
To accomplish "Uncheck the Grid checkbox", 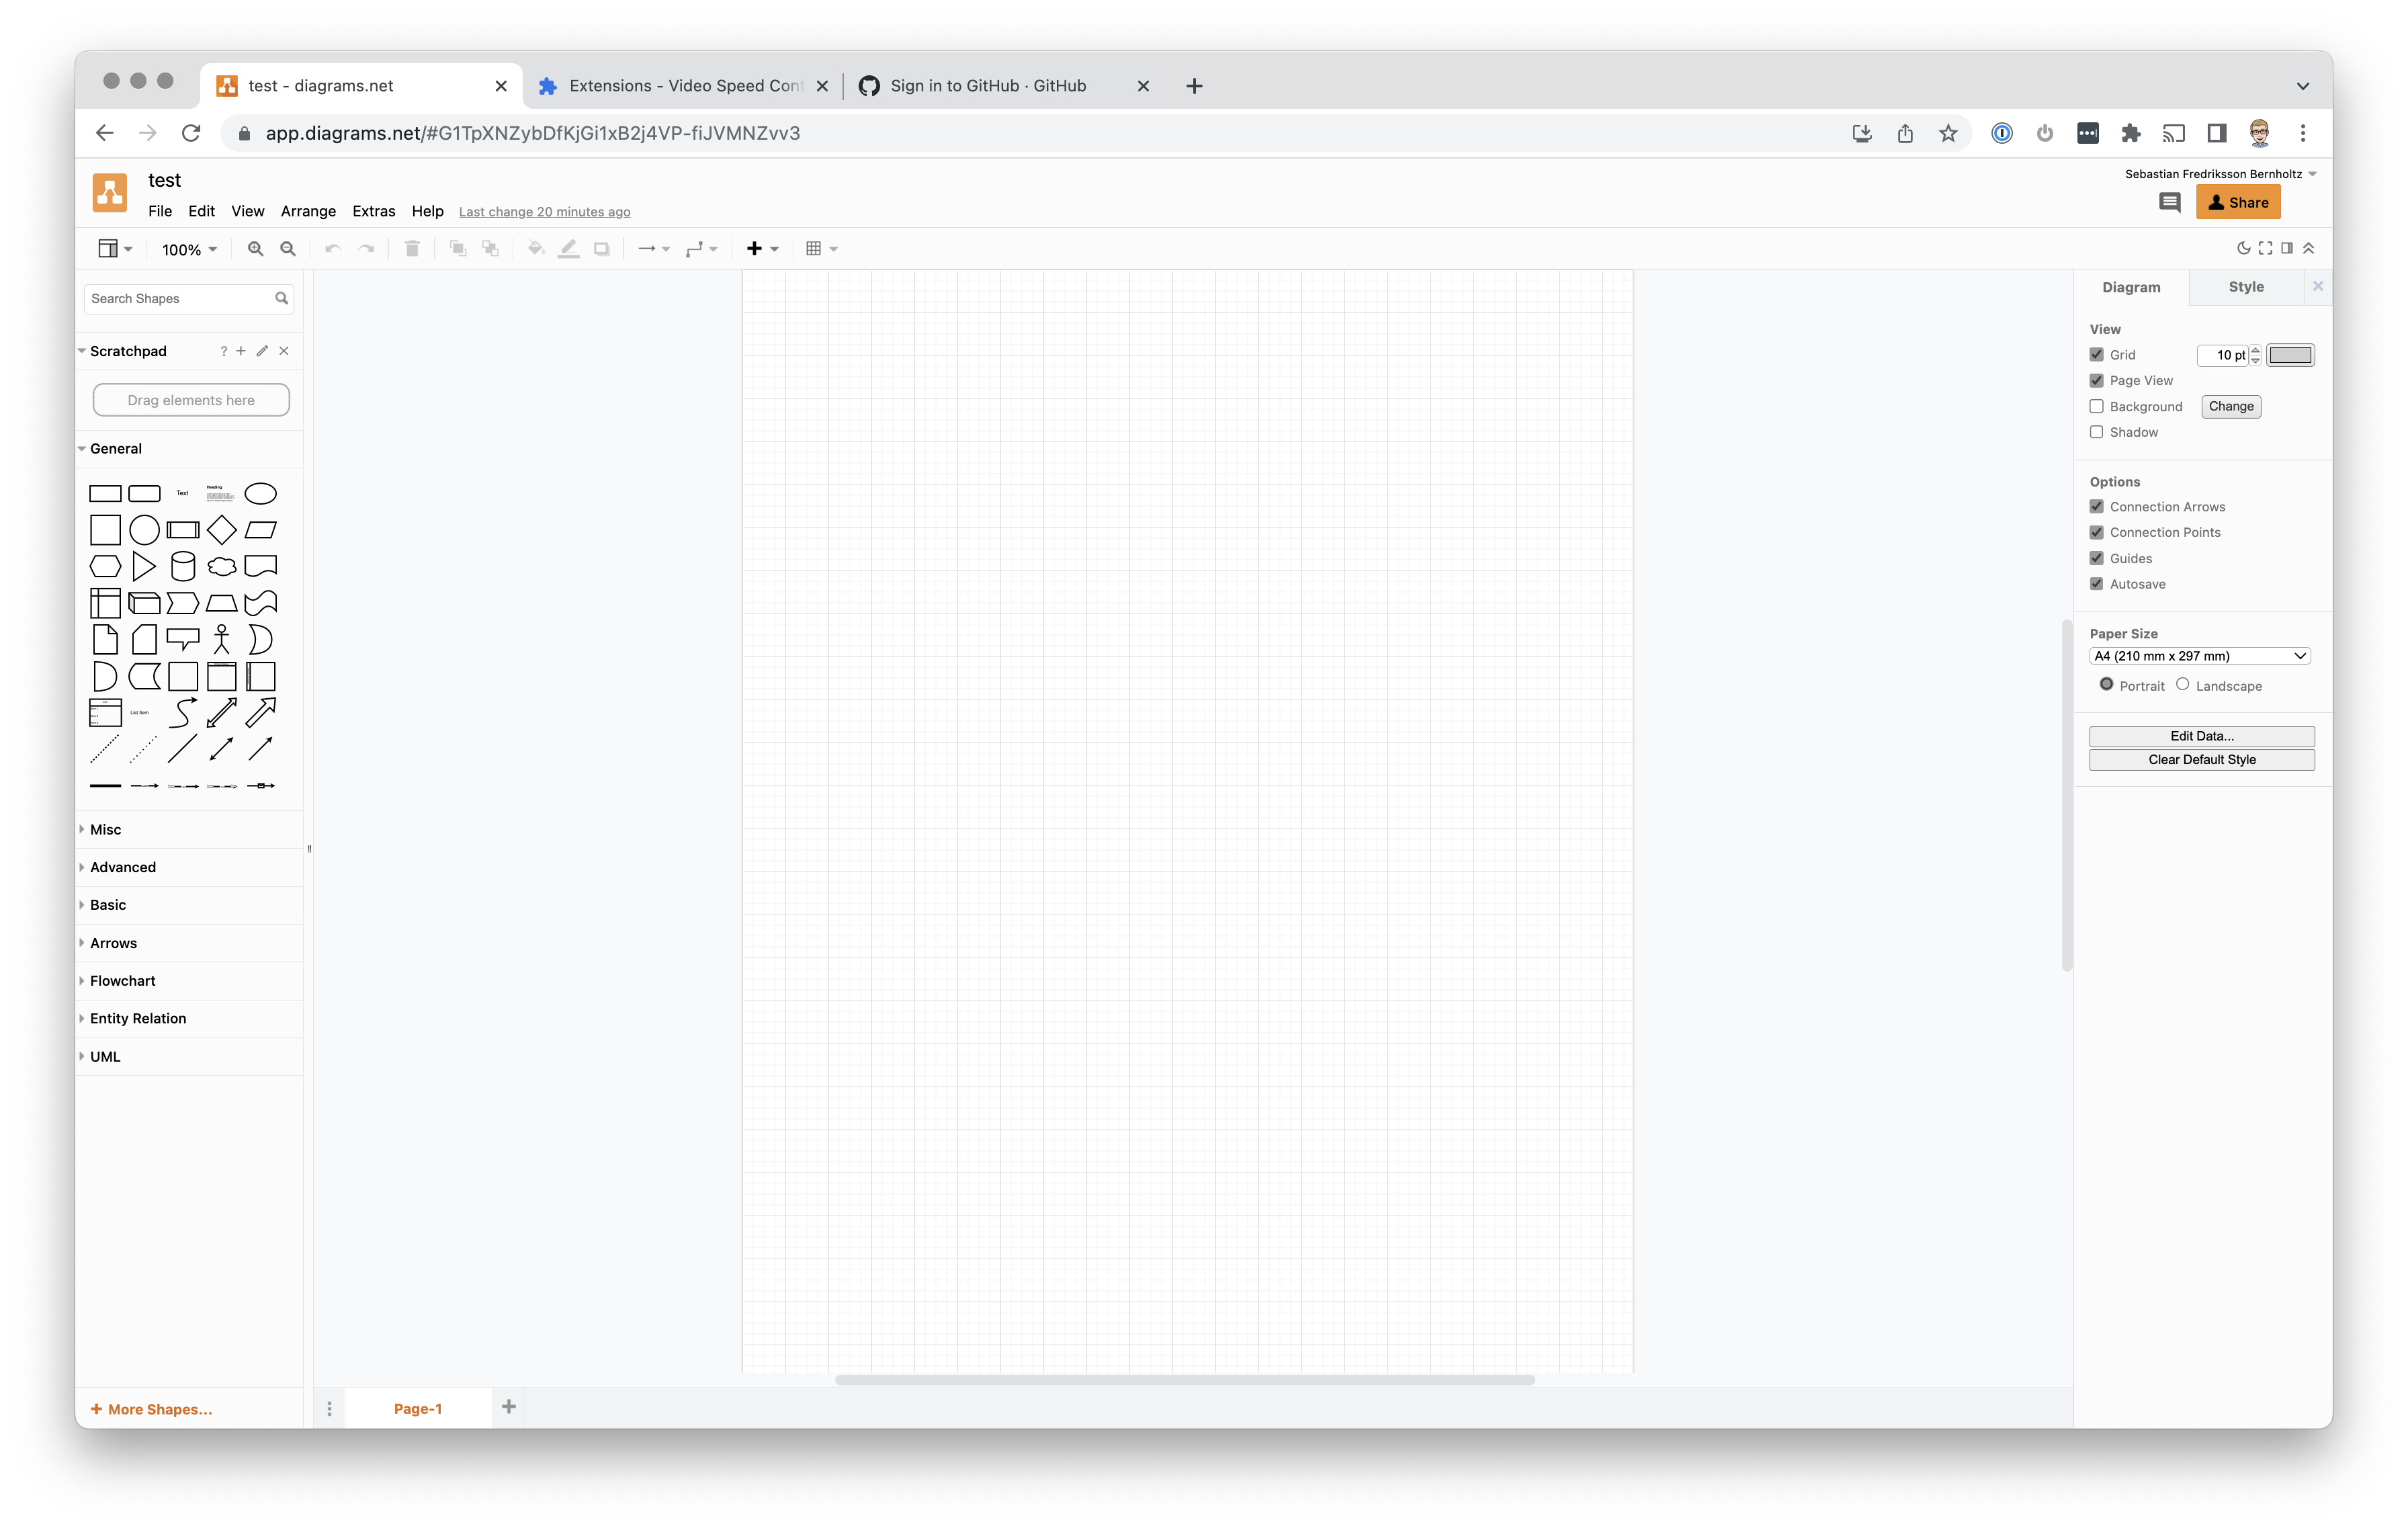I will tap(2097, 354).
